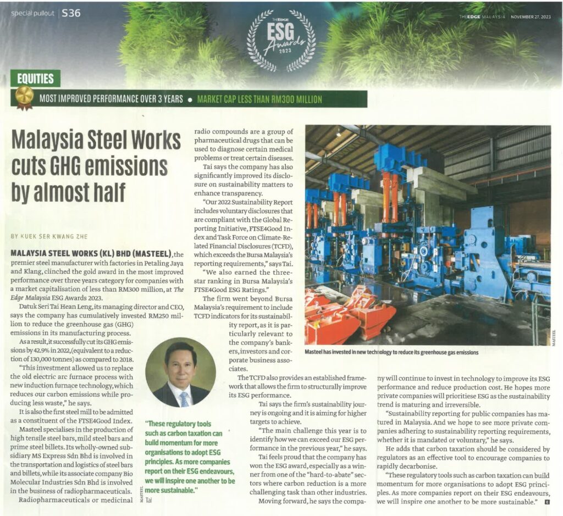The height and width of the screenshot is (516, 563).
Task: Click the date "NOVEMBER 27, 2023"
Action: click(x=531, y=17)
